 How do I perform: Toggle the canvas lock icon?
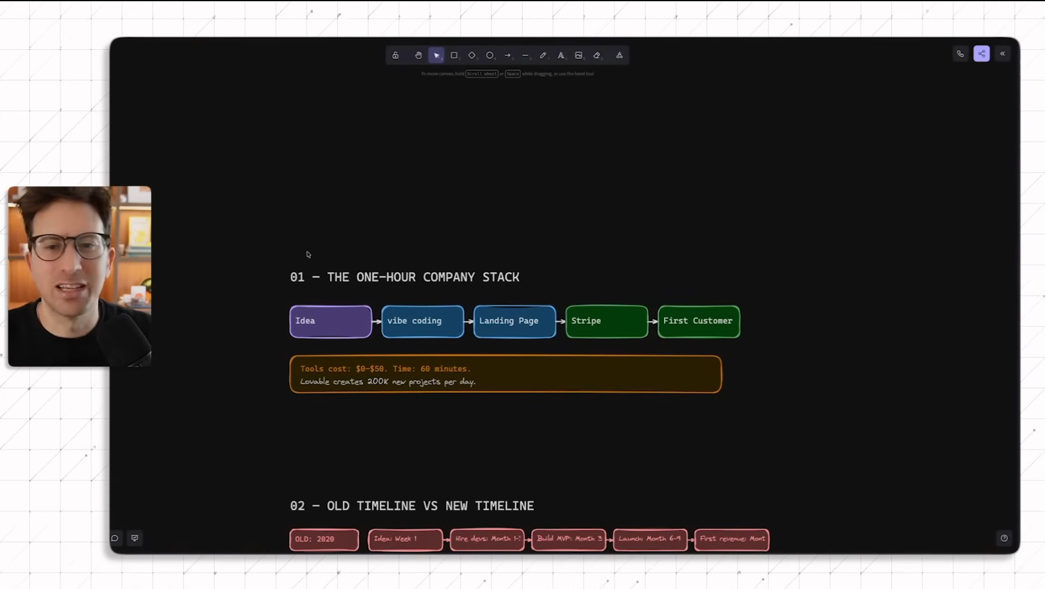396,55
